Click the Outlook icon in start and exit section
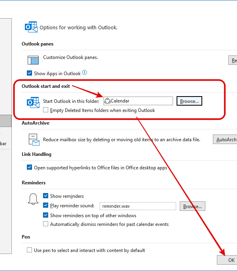 tap(33, 102)
